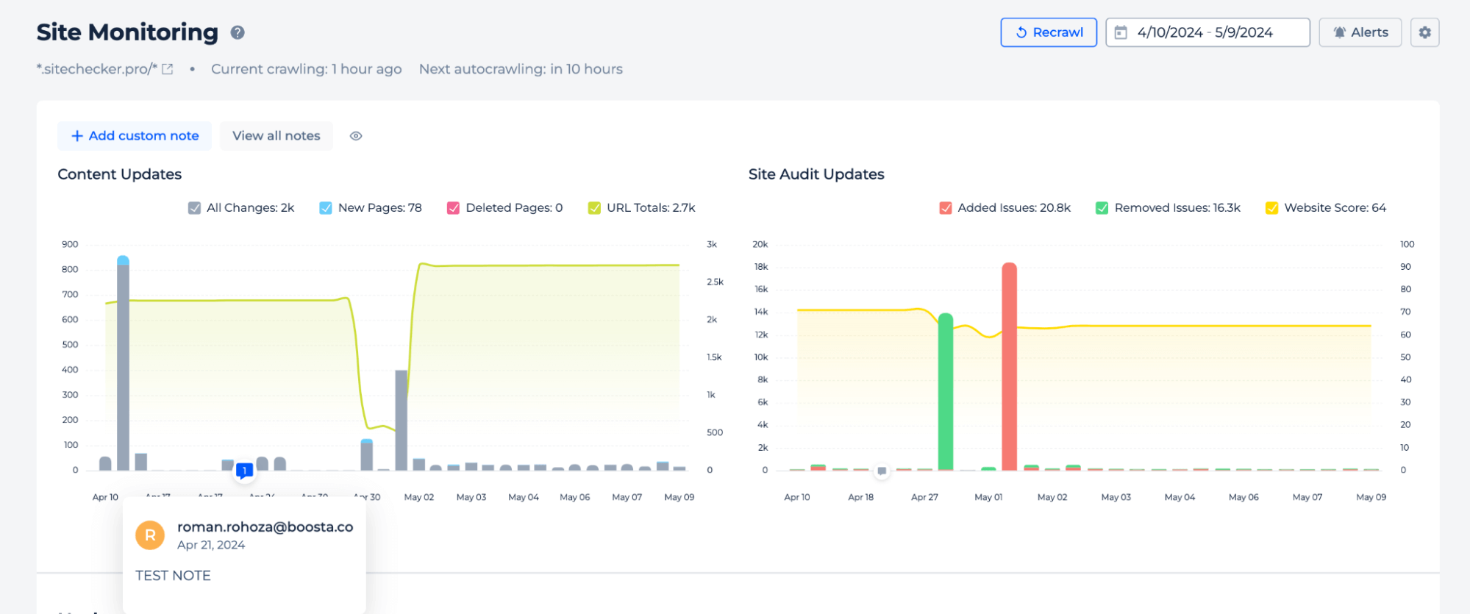Click roman.rohoza@boosta.co in the note popup
This screenshot has width=1470, height=614.
pos(265,526)
